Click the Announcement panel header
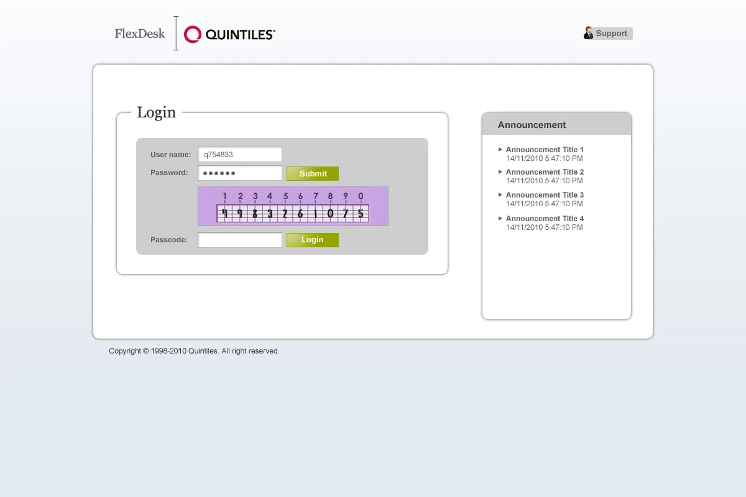Screen dimensions: 746x497 (x=556, y=124)
